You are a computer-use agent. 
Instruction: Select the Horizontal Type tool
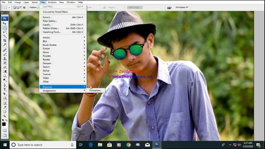pos(5,89)
